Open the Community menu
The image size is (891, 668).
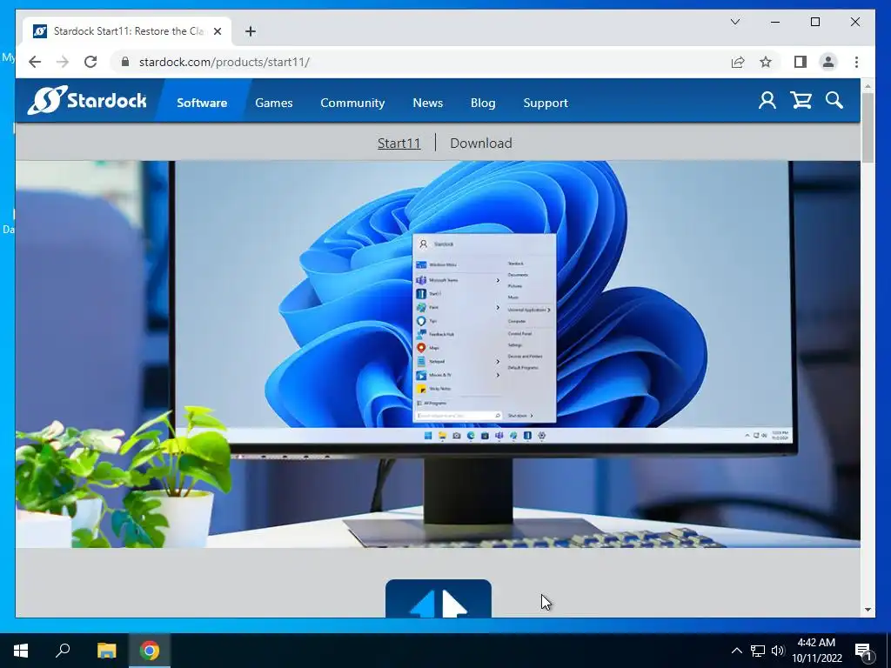tap(352, 103)
